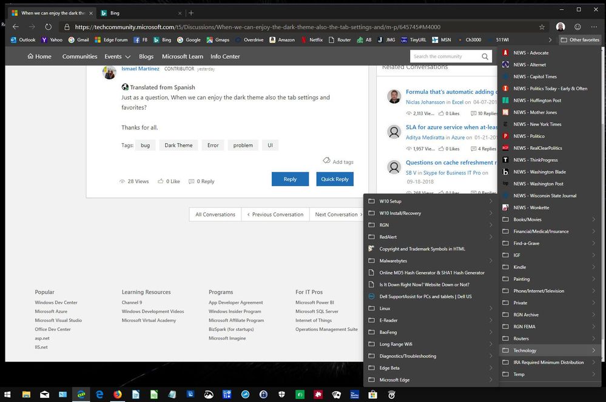Click the refresh page icon
The width and height of the screenshot is (606, 402).
pyautogui.click(x=48, y=27)
